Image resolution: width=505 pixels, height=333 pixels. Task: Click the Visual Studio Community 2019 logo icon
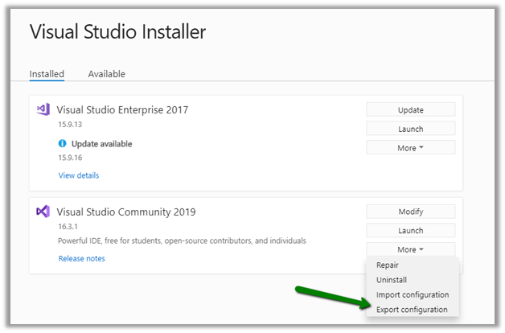(43, 212)
